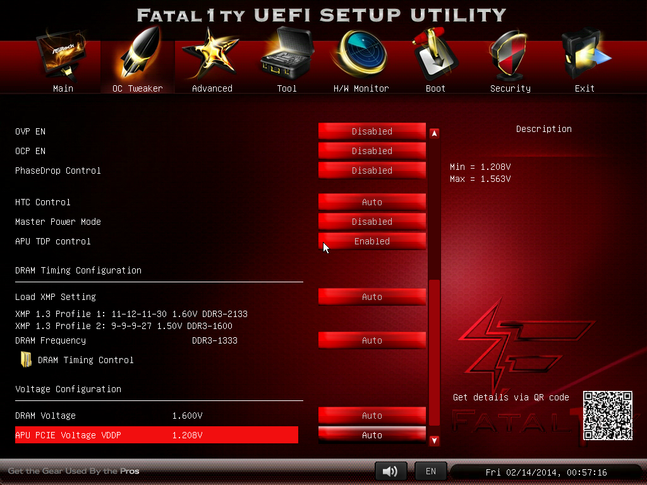Select the Load XMP Setting label

[x=56, y=297]
